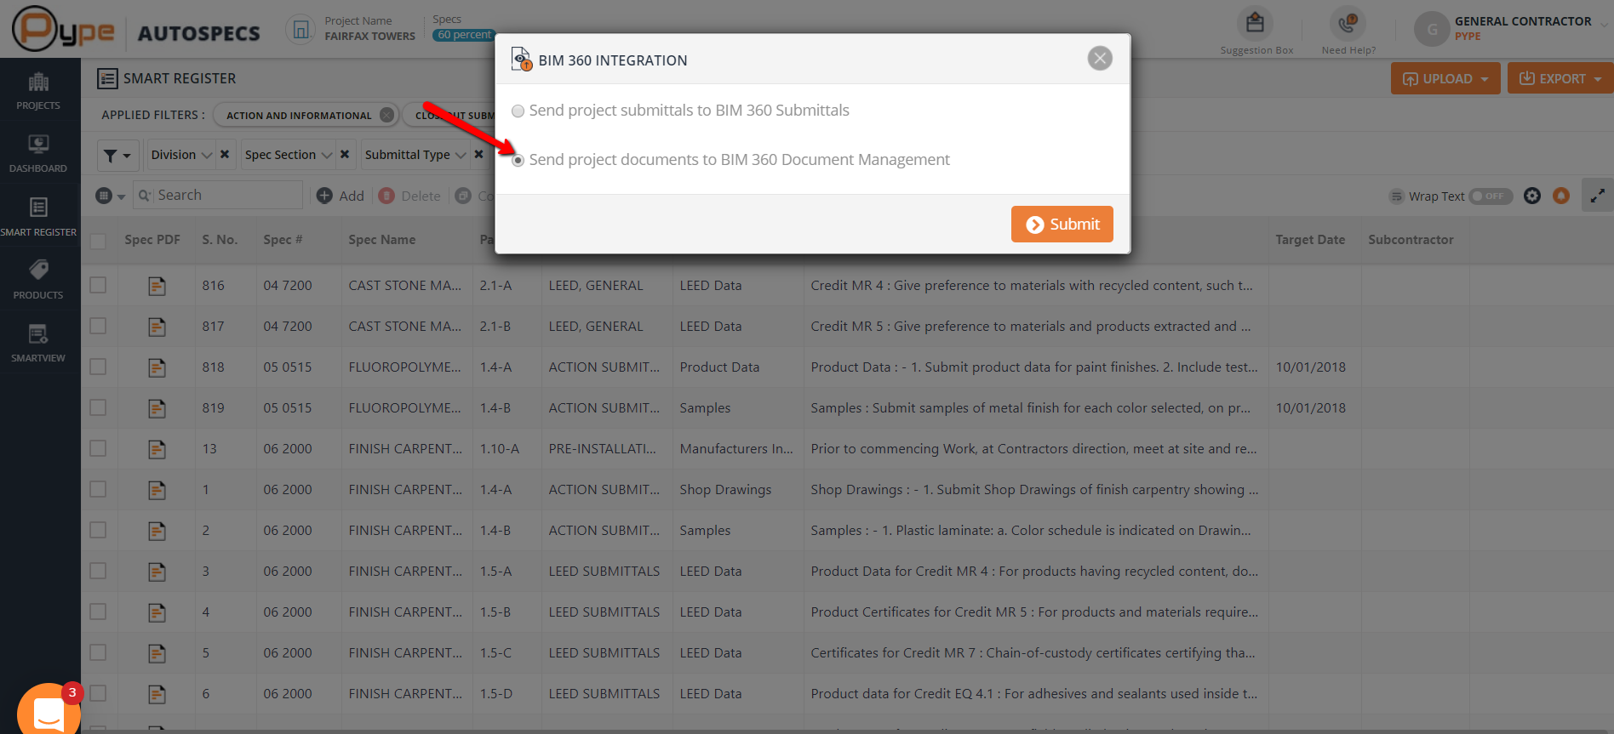
Task: Click the Submit button in the dialog
Action: pos(1062,225)
